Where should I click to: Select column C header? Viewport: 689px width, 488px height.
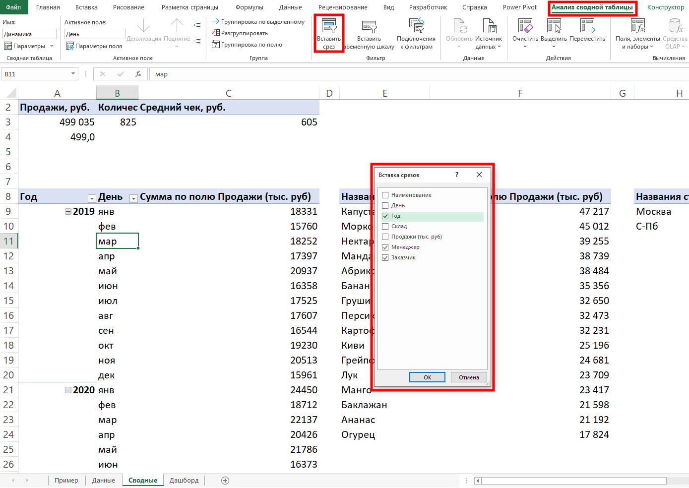229,93
